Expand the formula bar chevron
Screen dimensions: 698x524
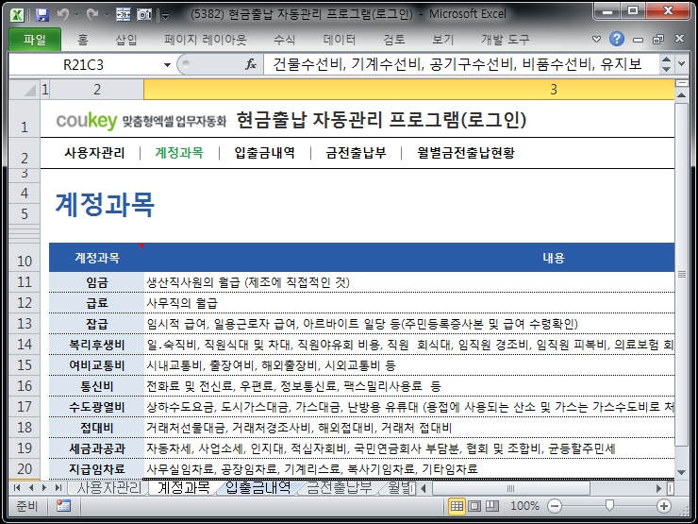click(x=682, y=63)
